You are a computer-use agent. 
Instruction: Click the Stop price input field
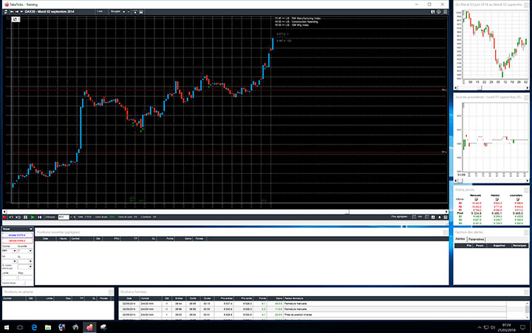tap(25, 277)
